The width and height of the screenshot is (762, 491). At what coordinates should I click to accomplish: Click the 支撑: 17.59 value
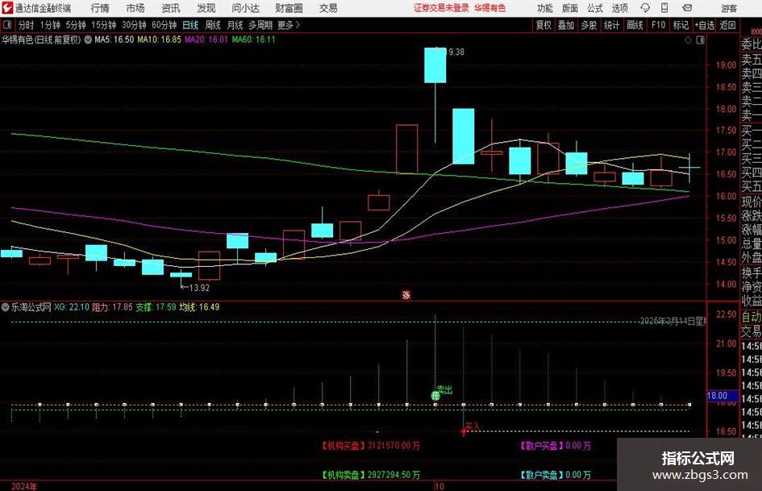(x=156, y=307)
